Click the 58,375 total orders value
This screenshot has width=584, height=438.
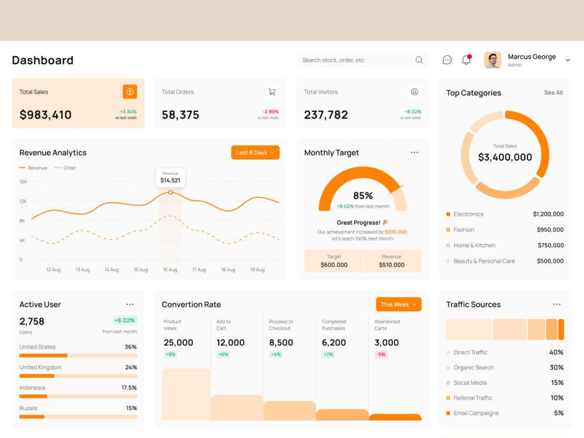180,115
